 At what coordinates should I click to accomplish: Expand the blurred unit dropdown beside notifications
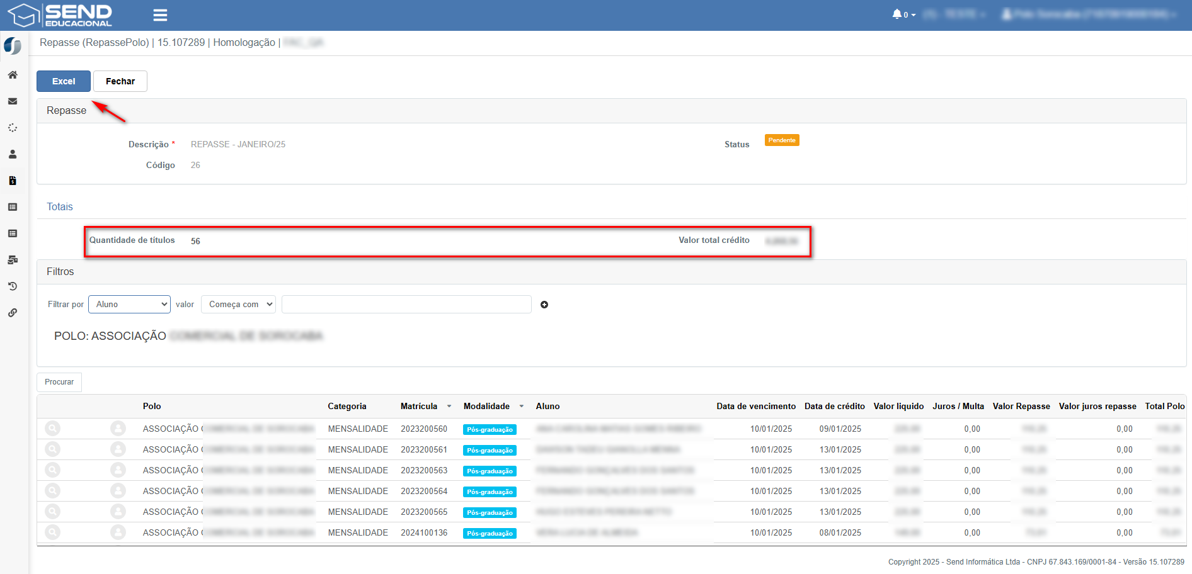pyautogui.click(x=954, y=14)
